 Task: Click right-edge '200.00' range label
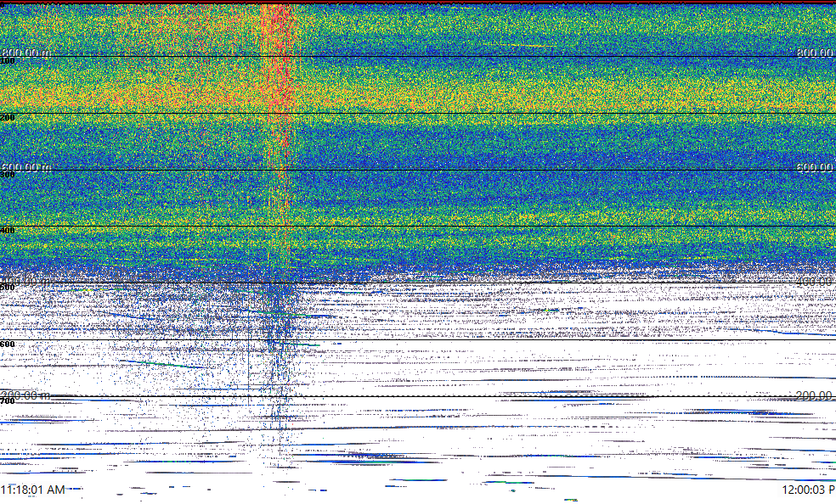coord(816,395)
